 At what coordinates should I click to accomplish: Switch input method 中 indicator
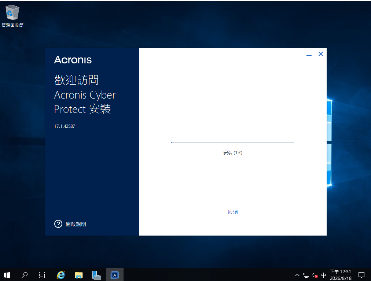pos(323,275)
